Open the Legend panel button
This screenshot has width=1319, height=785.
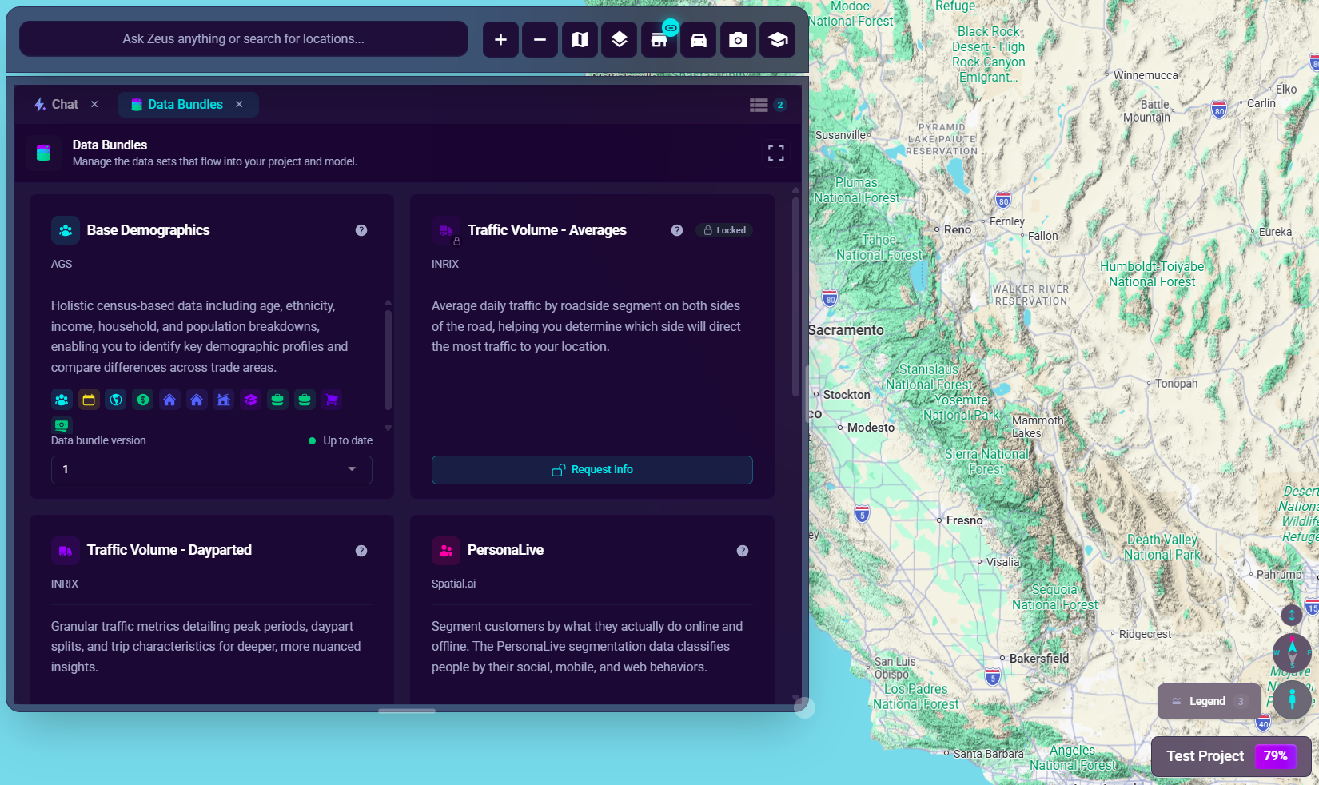pyautogui.click(x=1209, y=701)
